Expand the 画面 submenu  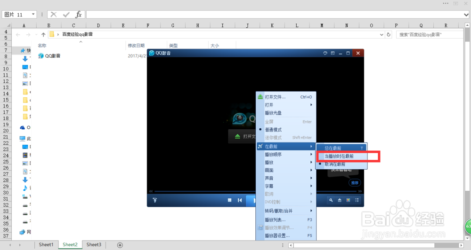286,170
